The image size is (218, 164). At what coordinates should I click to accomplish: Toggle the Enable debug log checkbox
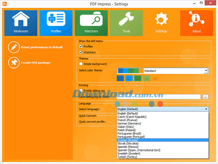coord(81,91)
